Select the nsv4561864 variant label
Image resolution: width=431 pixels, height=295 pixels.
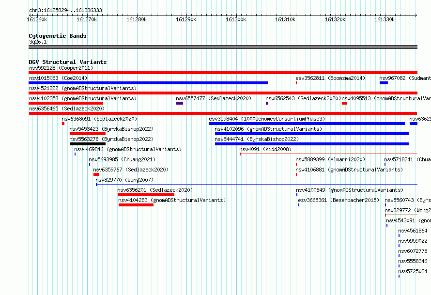coord(413,231)
